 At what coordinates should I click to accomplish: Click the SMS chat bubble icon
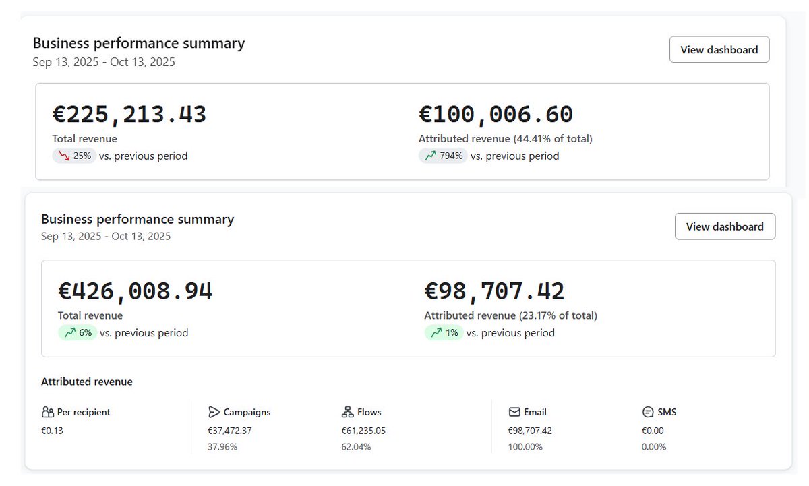648,412
